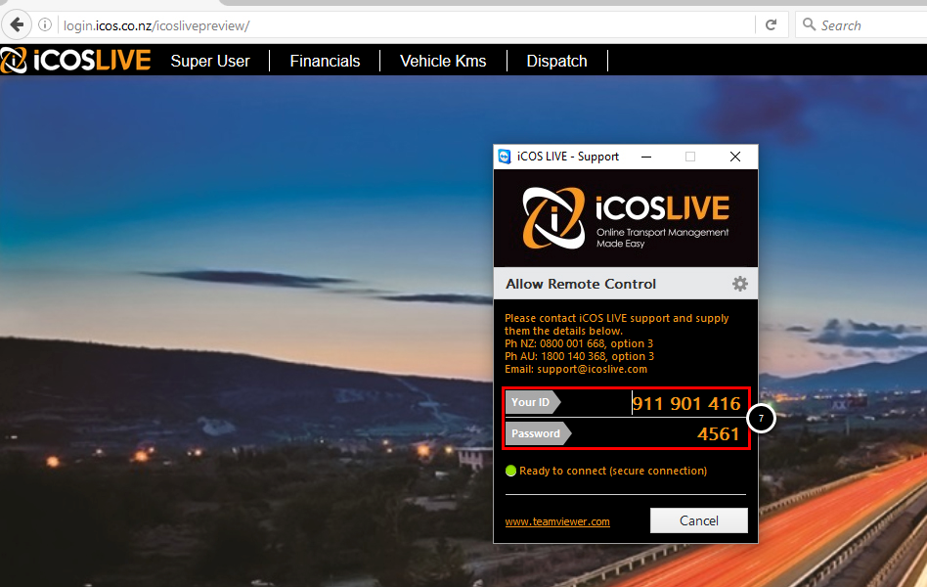Open the www.teamviewer.com link

pyautogui.click(x=557, y=521)
